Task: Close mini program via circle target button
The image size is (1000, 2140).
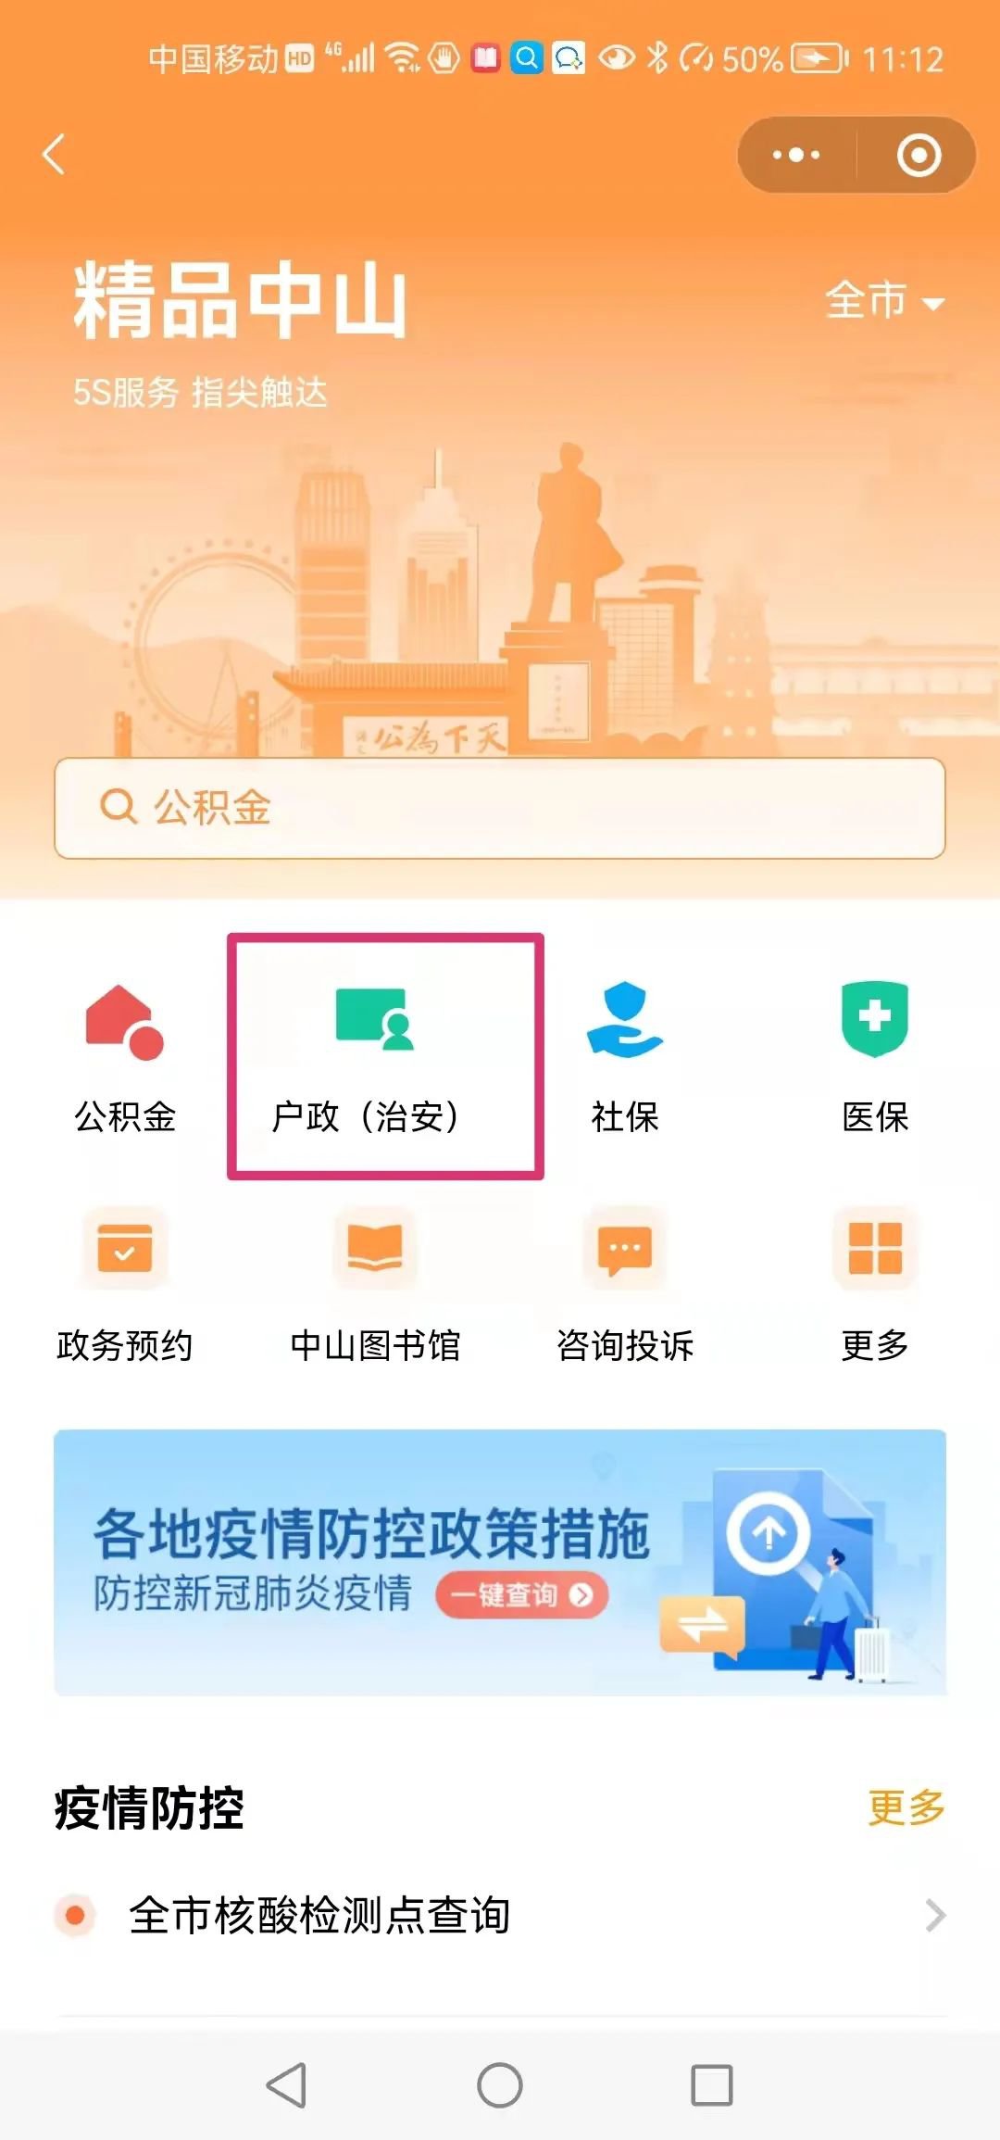Action: [919, 155]
